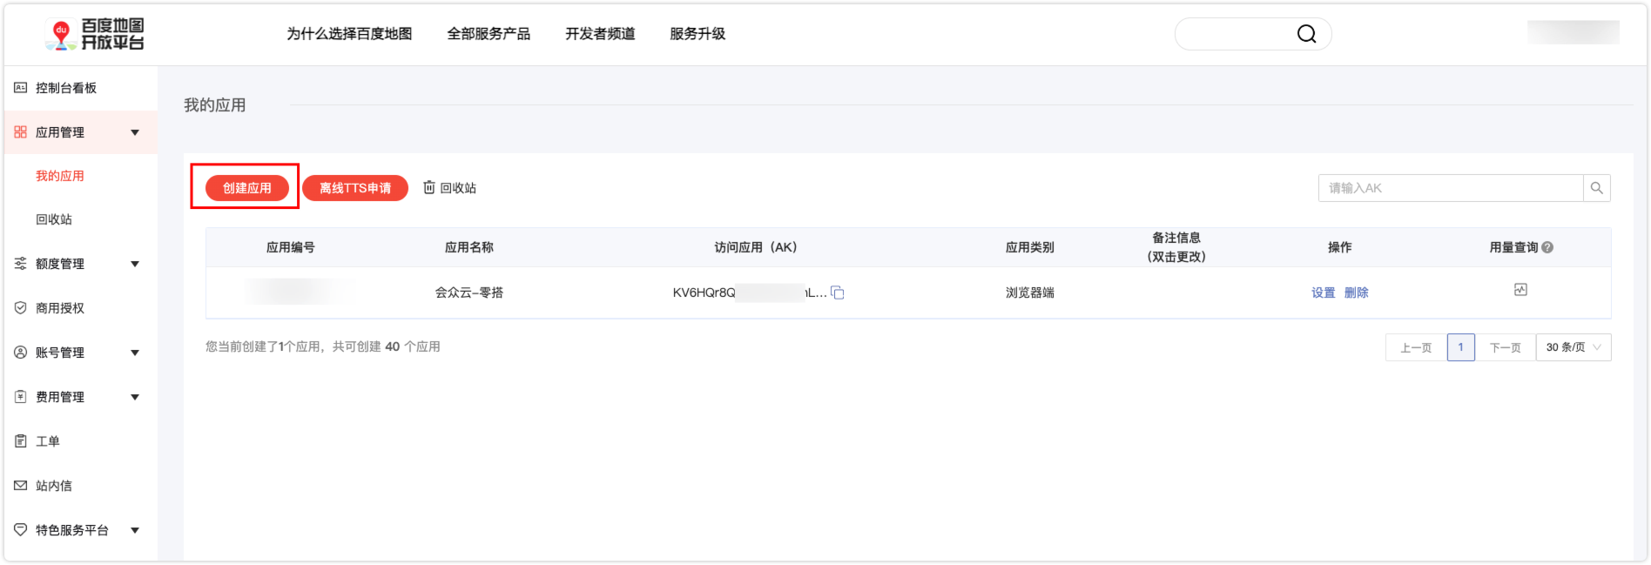The image size is (1651, 565).
Task: Open 全部服务产品 menu
Action: tap(489, 34)
